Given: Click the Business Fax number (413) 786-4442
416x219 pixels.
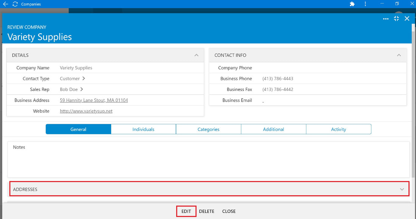Looking at the screenshot, I should pyautogui.click(x=278, y=89).
